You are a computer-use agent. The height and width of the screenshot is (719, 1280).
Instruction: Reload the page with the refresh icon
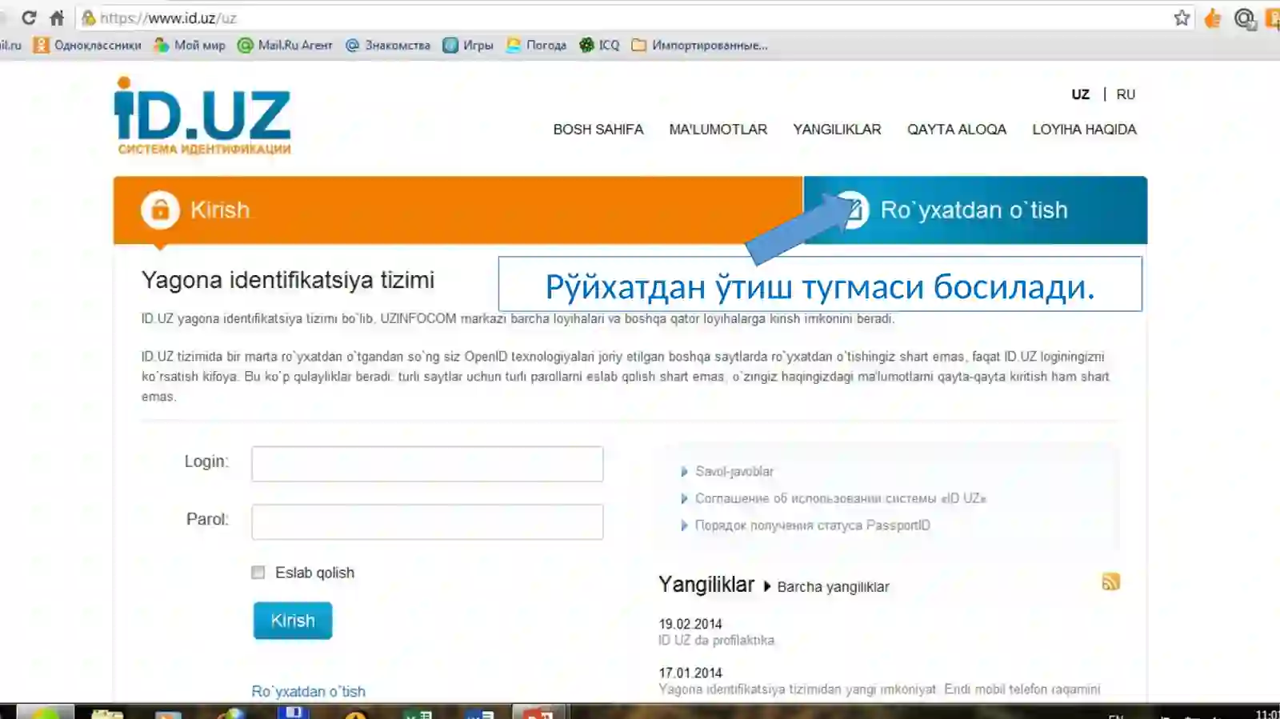coord(29,18)
